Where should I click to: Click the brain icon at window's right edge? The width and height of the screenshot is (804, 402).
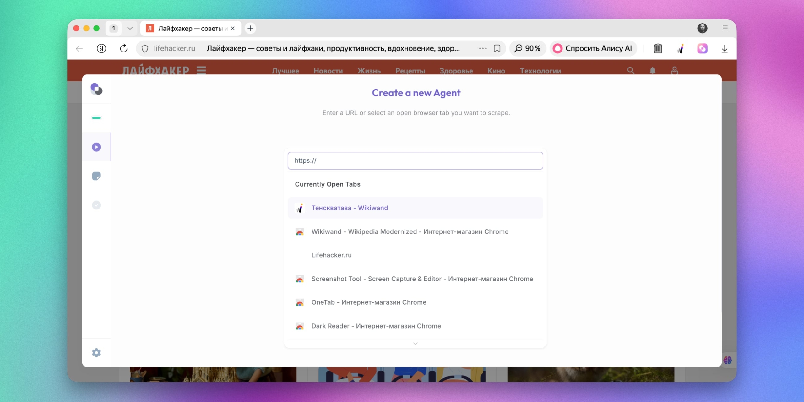click(728, 360)
